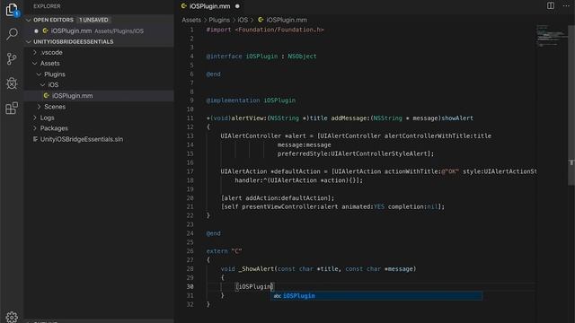This screenshot has height=323, width=575.
Task: Switch to the iOSPlugin.mm editor tab
Action: pyautogui.click(x=209, y=6)
